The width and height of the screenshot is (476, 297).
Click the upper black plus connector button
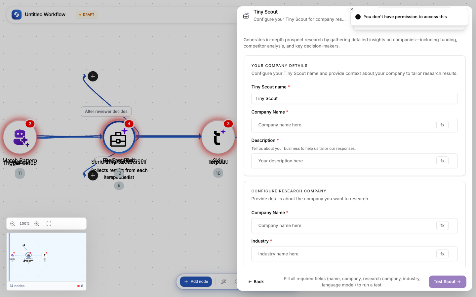point(93,77)
